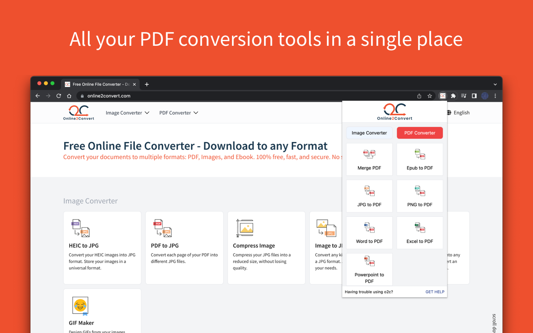Toggle the browser side panel icon
This screenshot has height=333, width=533.
pos(474,96)
